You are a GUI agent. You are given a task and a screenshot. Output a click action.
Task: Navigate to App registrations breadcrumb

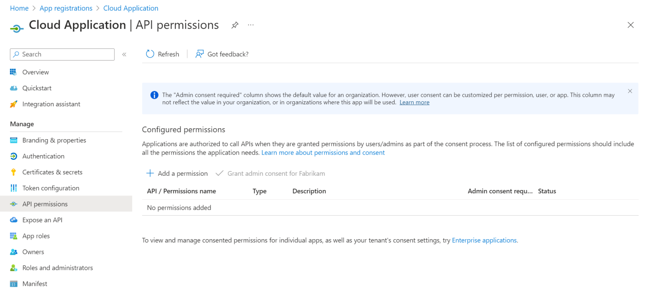[66, 8]
